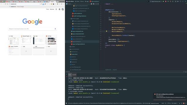
Task: Expand the assets folder
Action: click(69, 47)
